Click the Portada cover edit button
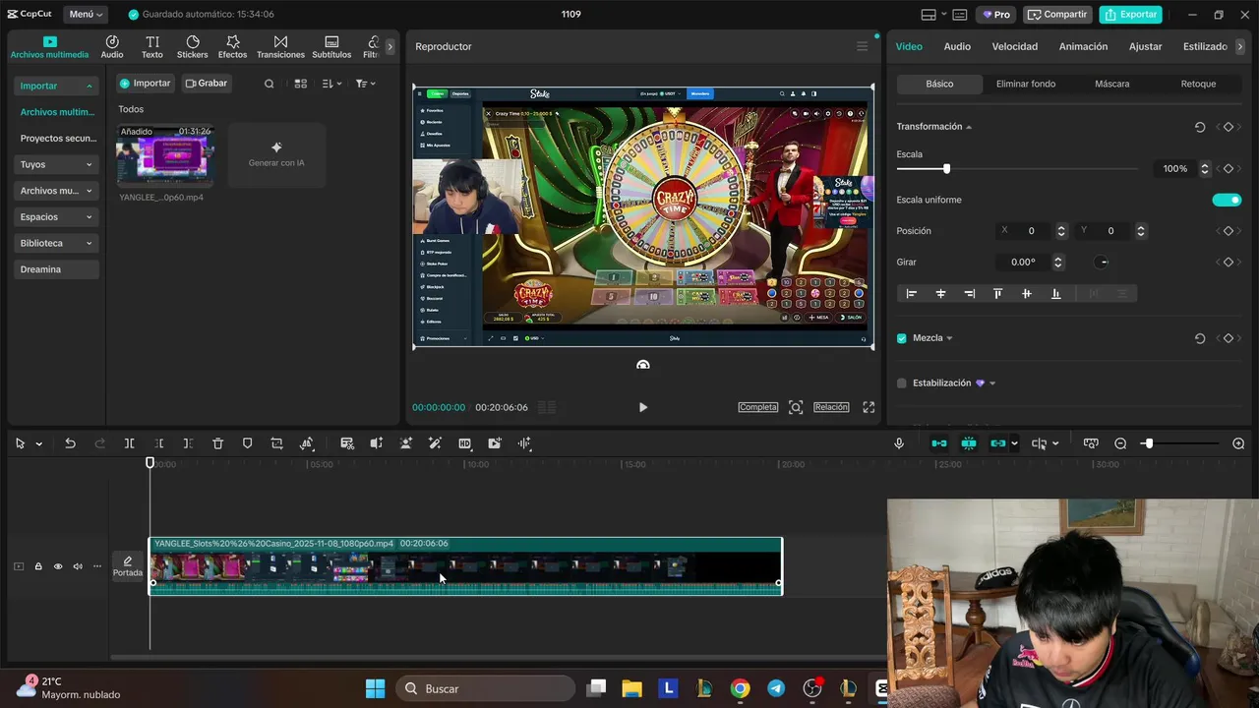 tap(127, 566)
